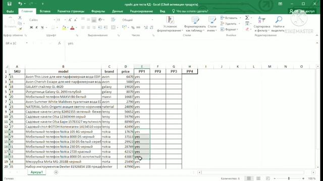The image size is (323, 181).
Task: Increase font size with the larger A icon
Action: (x=70, y=20)
